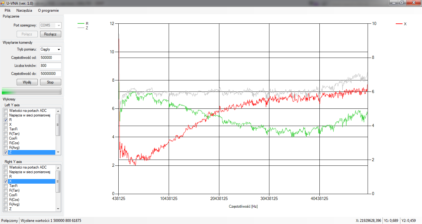Click the red X legend marker
This screenshot has width=422, height=224.
coord(399,24)
